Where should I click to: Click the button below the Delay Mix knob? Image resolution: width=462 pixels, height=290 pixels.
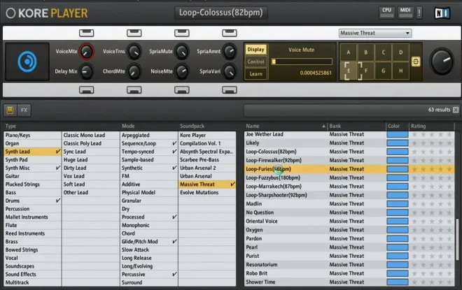click(x=86, y=89)
